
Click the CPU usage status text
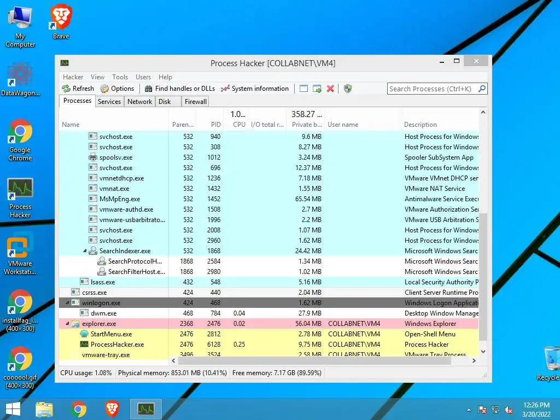tap(86, 373)
